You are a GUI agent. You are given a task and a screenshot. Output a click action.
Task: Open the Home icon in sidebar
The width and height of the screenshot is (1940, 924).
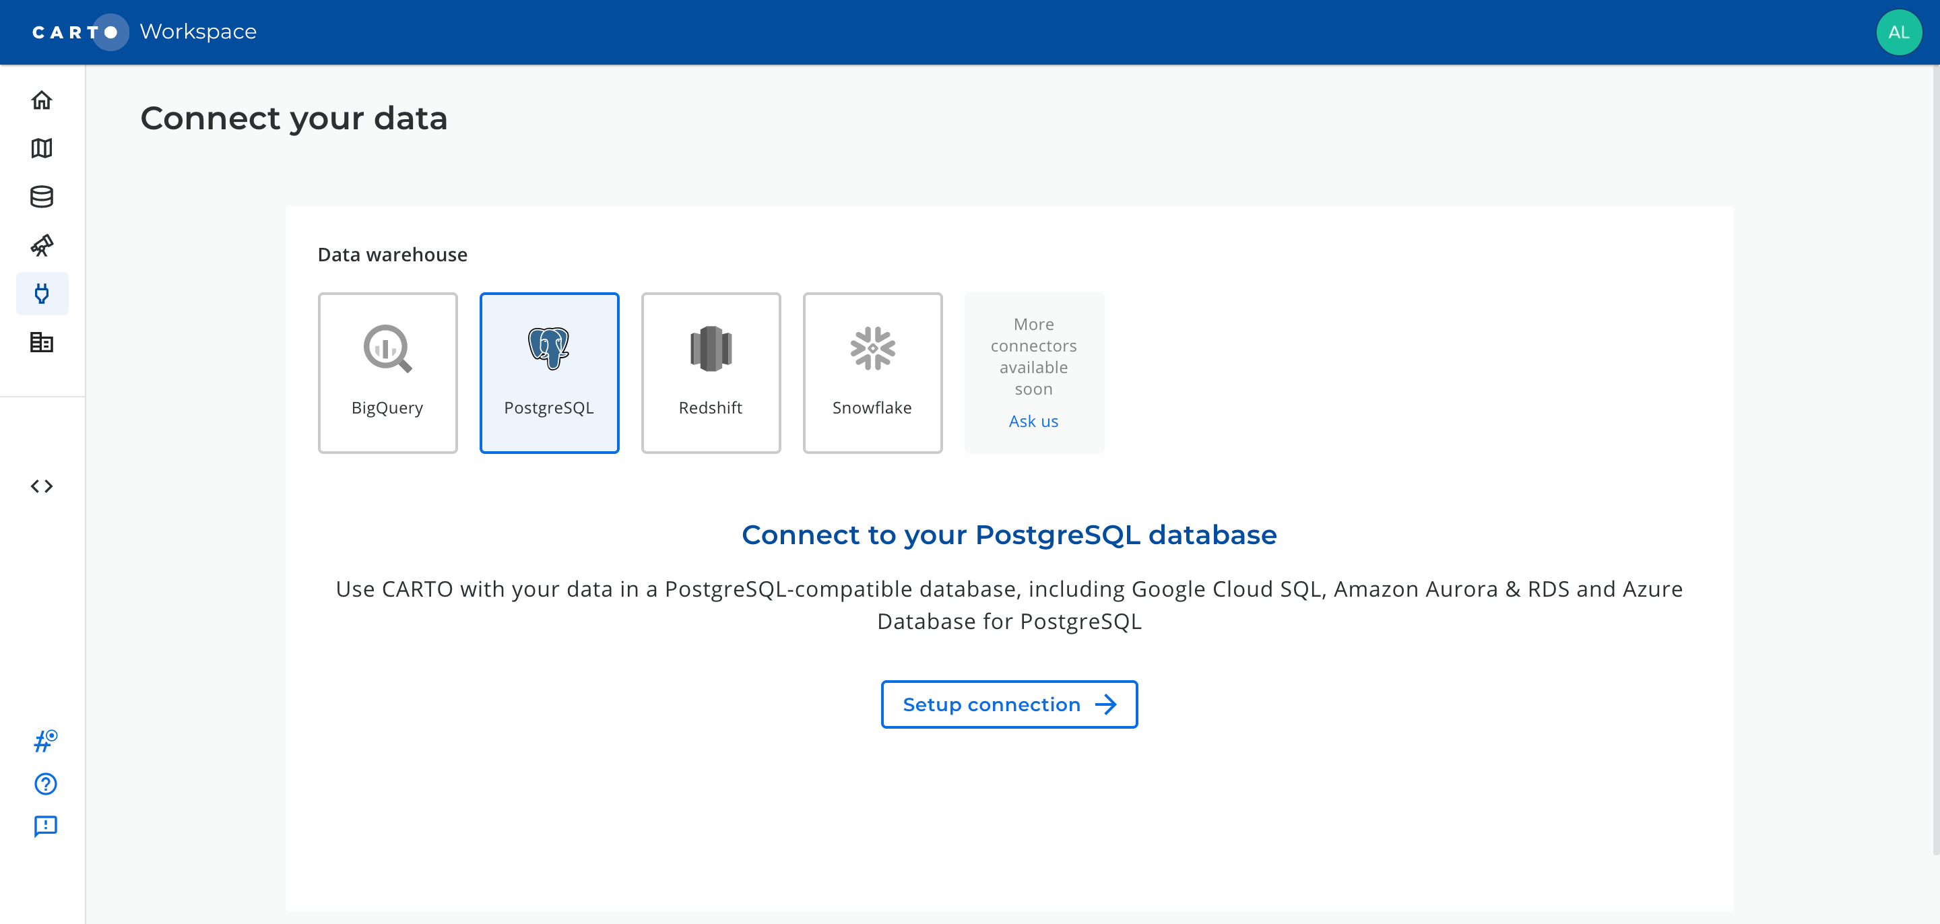click(42, 100)
